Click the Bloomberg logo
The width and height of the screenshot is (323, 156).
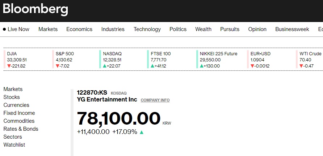[35, 9]
